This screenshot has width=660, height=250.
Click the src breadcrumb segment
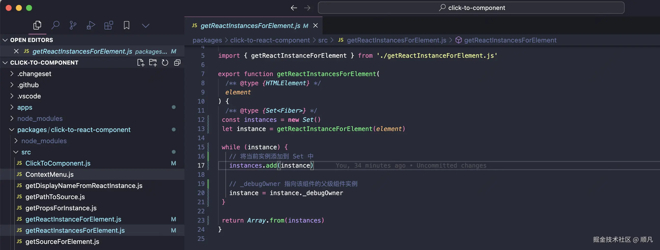pos(323,40)
